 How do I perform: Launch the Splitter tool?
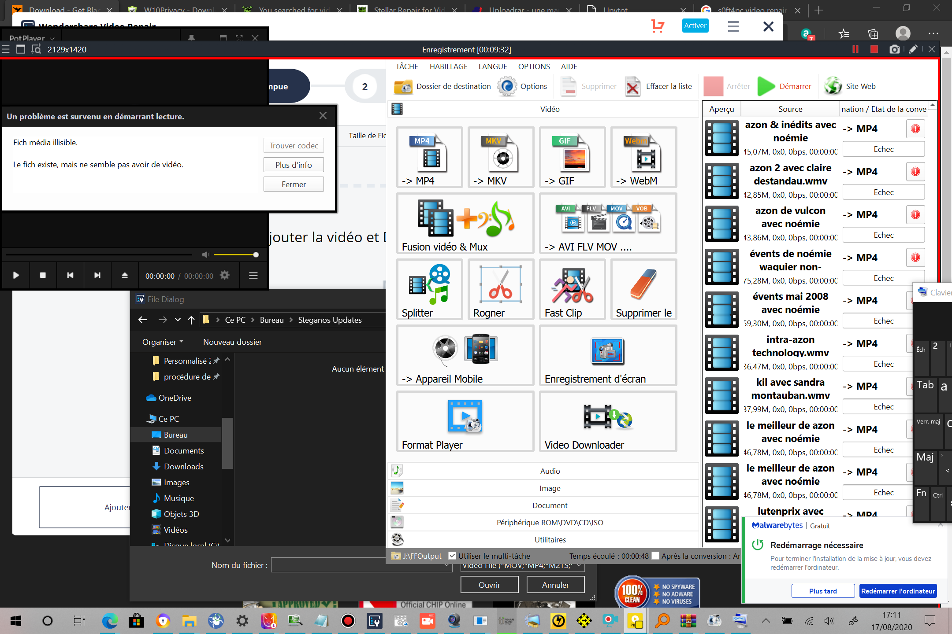pos(429,289)
